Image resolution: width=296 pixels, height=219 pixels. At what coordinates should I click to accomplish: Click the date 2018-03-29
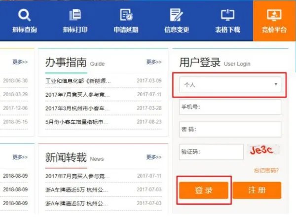tap(15, 94)
